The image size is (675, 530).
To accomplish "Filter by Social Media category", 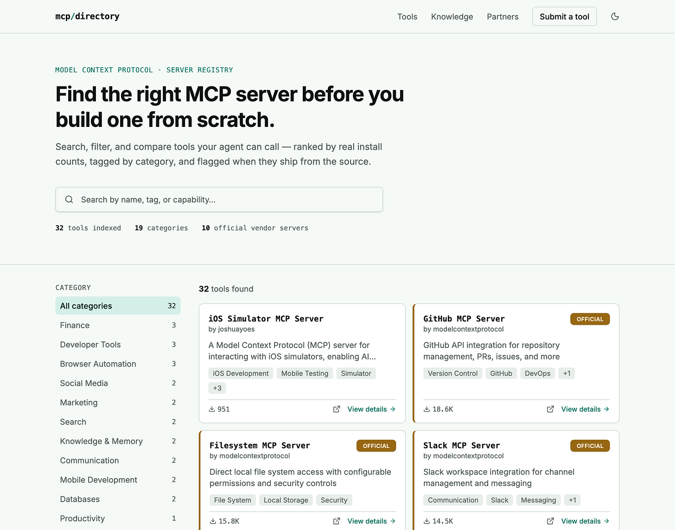I will coord(118,383).
